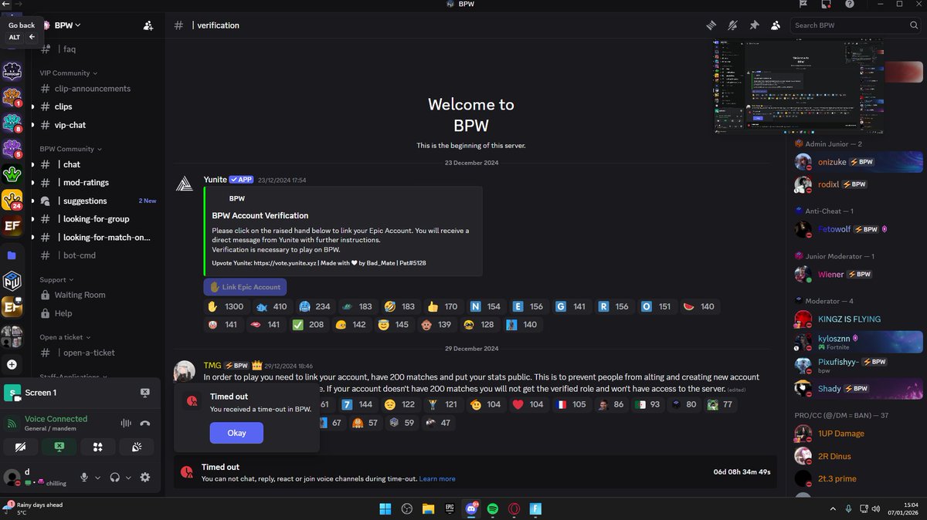This screenshot has width=927, height=520.
Task: Show pinned messages
Action: [754, 25]
